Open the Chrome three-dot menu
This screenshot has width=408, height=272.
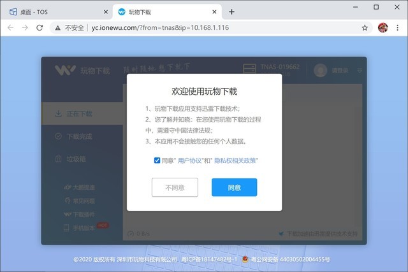pos(397,27)
